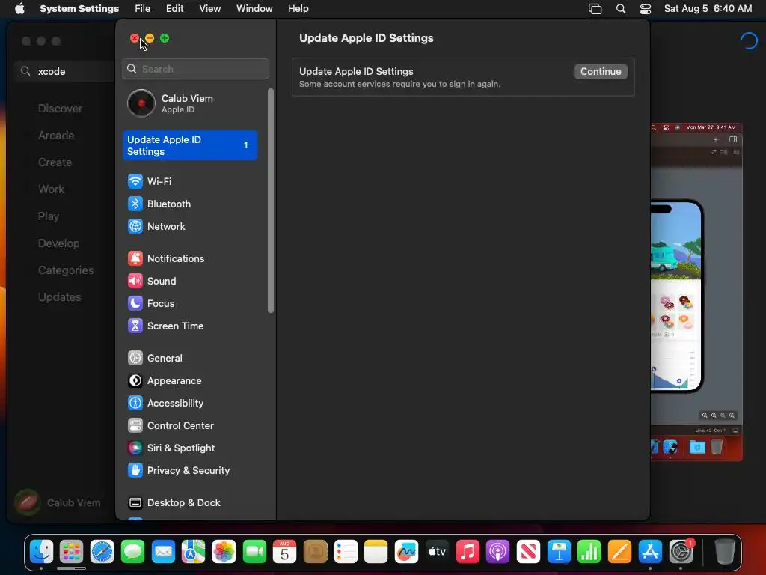The width and height of the screenshot is (766, 575).
Task: Open the Window menu
Action: pos(254,9)
